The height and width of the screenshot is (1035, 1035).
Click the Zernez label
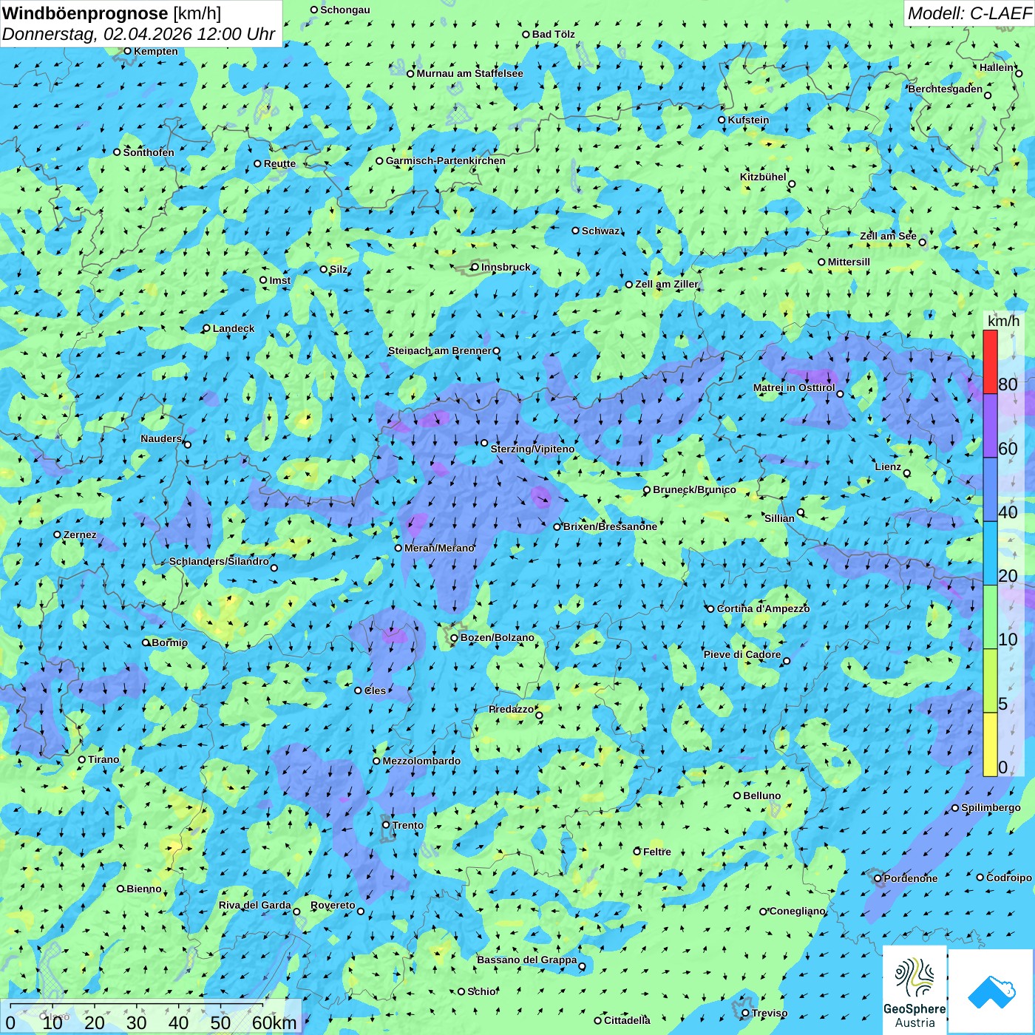tap(80, 535)
